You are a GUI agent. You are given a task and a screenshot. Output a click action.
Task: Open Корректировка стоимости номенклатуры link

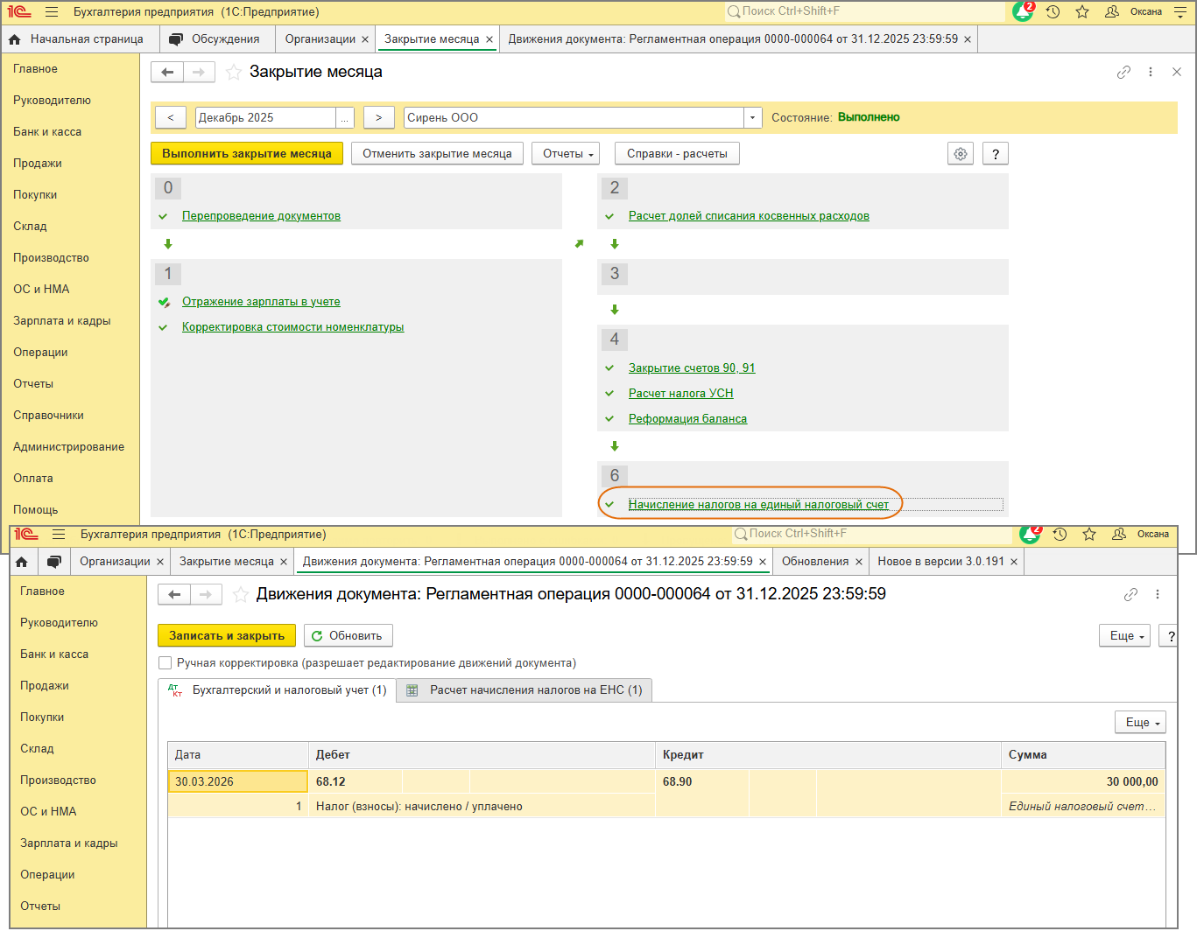(293, 327)
